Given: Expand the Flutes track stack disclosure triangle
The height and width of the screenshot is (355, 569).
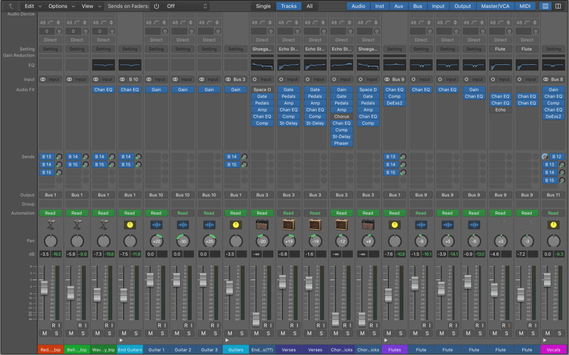Looking at the screenshot, I should tap(386, 340).
